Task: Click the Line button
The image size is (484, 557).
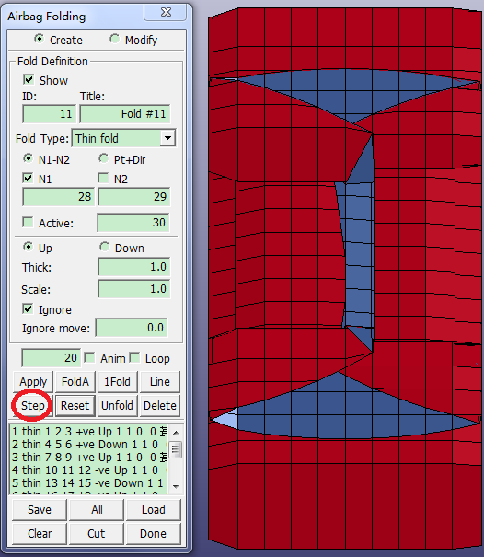Action: point(160,382)
